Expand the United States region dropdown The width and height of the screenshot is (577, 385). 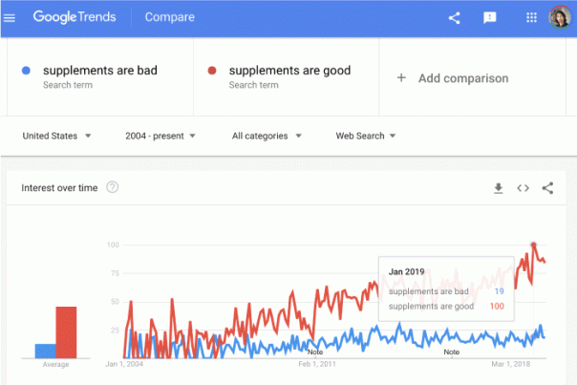[x=57, y=136]
